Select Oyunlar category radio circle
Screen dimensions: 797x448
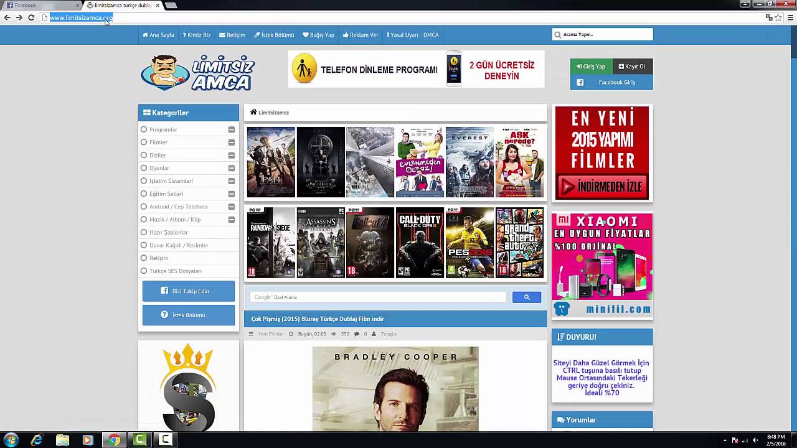click(144, 168)
